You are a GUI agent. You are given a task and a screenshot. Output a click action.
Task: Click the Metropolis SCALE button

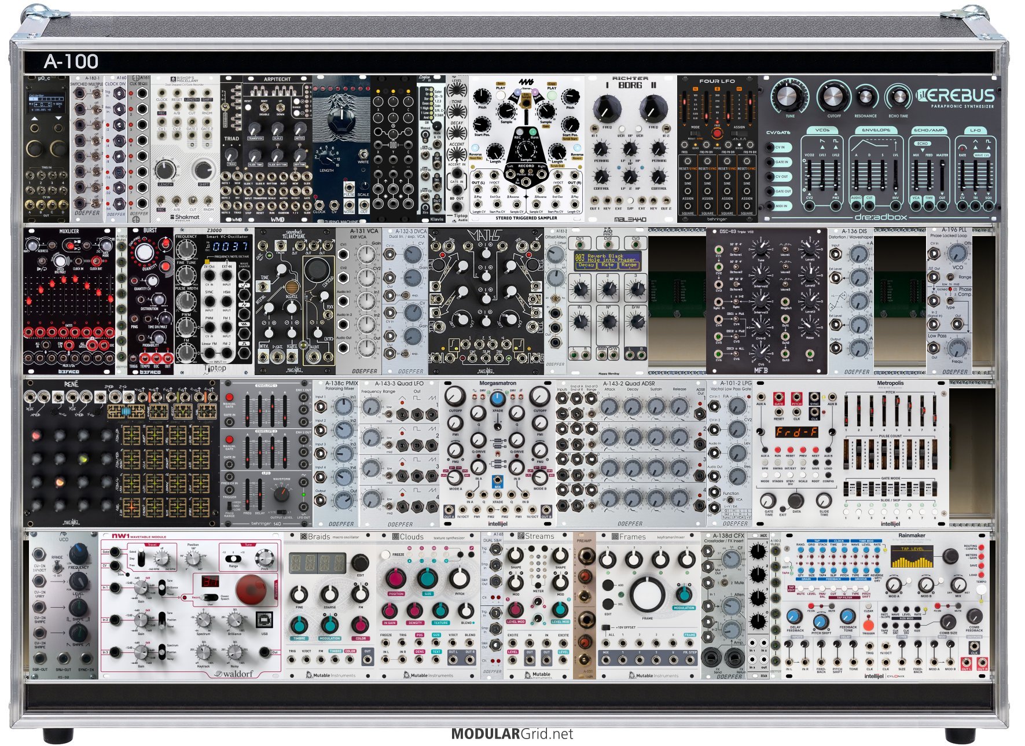(x=803, y=475)
